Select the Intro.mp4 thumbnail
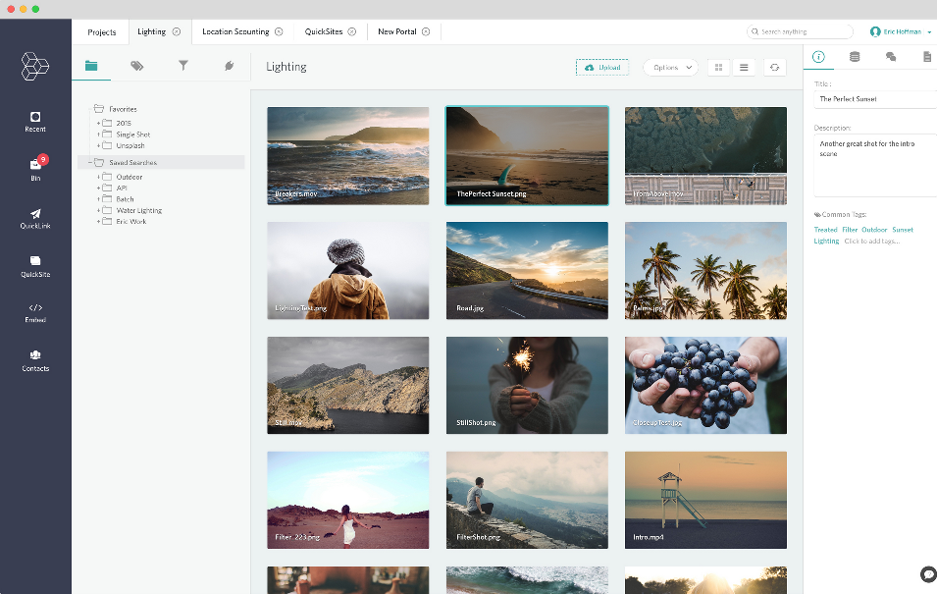Screen dimensions: 937x594 (705, 500)
